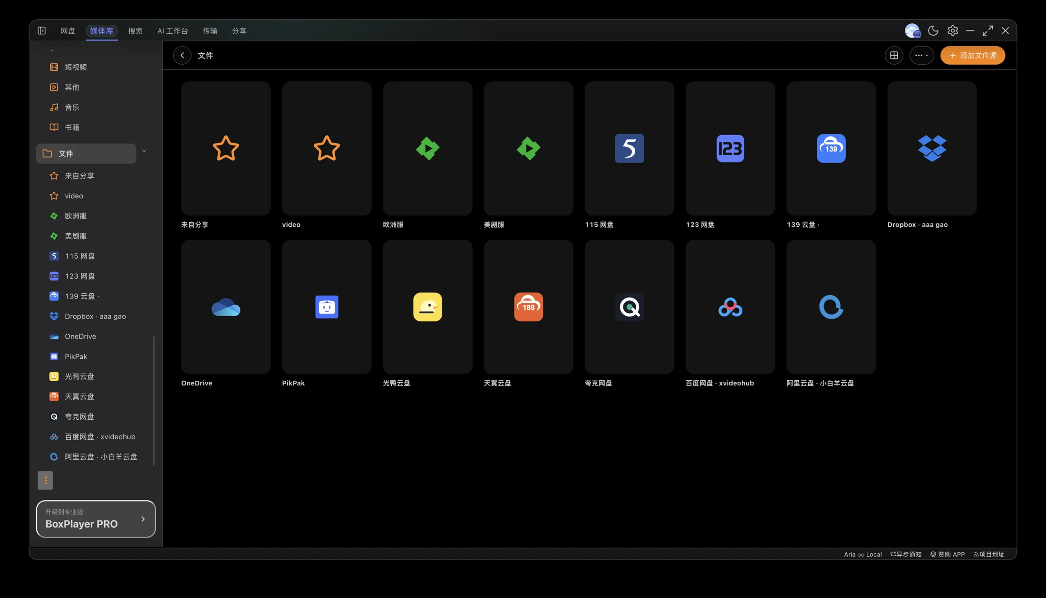This screenshot has height=598, width=1046.
Task: Open BoxPlayer PRO upgrade banner
Action: point(96,519)
